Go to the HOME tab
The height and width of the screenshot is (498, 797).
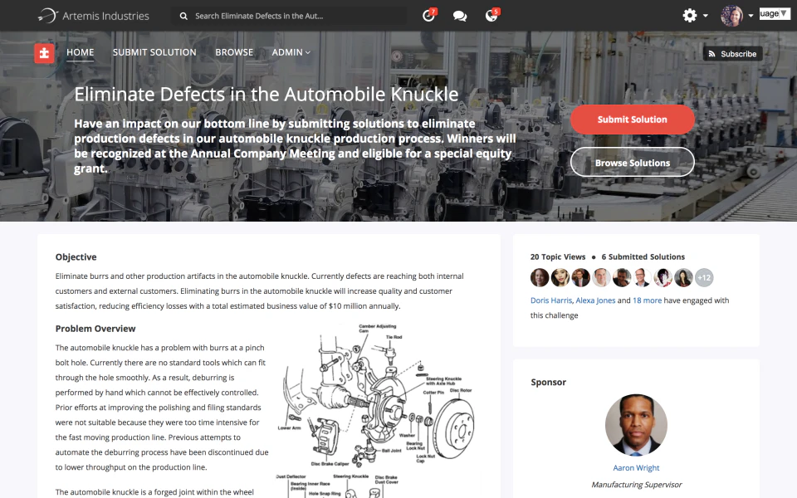[81, 52]
